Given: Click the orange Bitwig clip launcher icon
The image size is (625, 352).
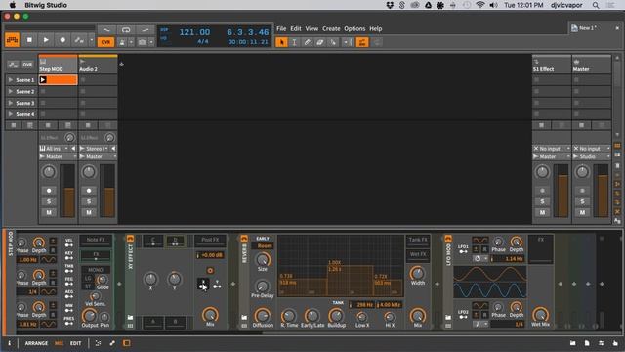Looking at the screenshot, I should click(x=13, y=40).
